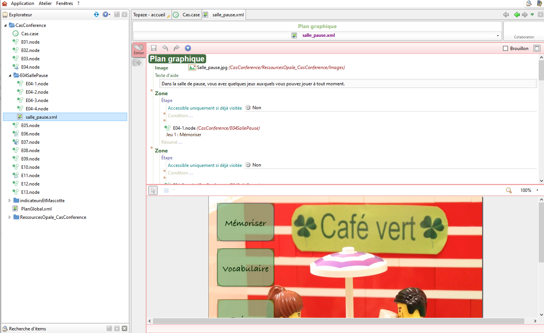Expand the indicateursEtMascotte folder
This screenshot has height=333, width=544.
pos(10,201)
